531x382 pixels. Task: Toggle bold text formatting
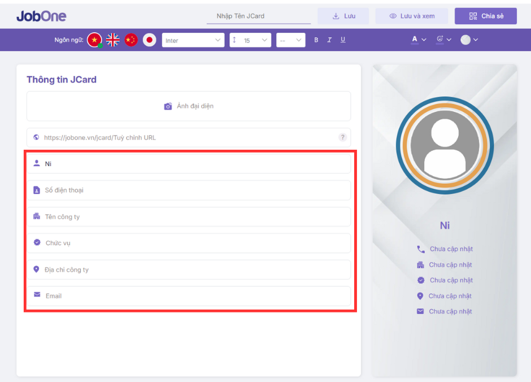pos(316,40)
